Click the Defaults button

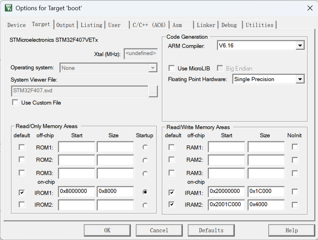tap(211, 230)
